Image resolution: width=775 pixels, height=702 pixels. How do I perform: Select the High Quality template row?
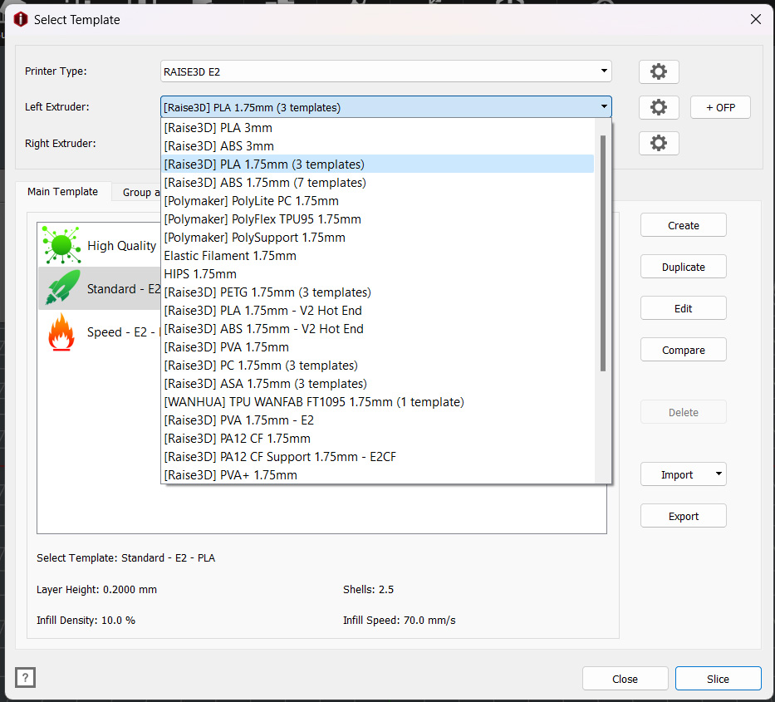click(101, 245)
